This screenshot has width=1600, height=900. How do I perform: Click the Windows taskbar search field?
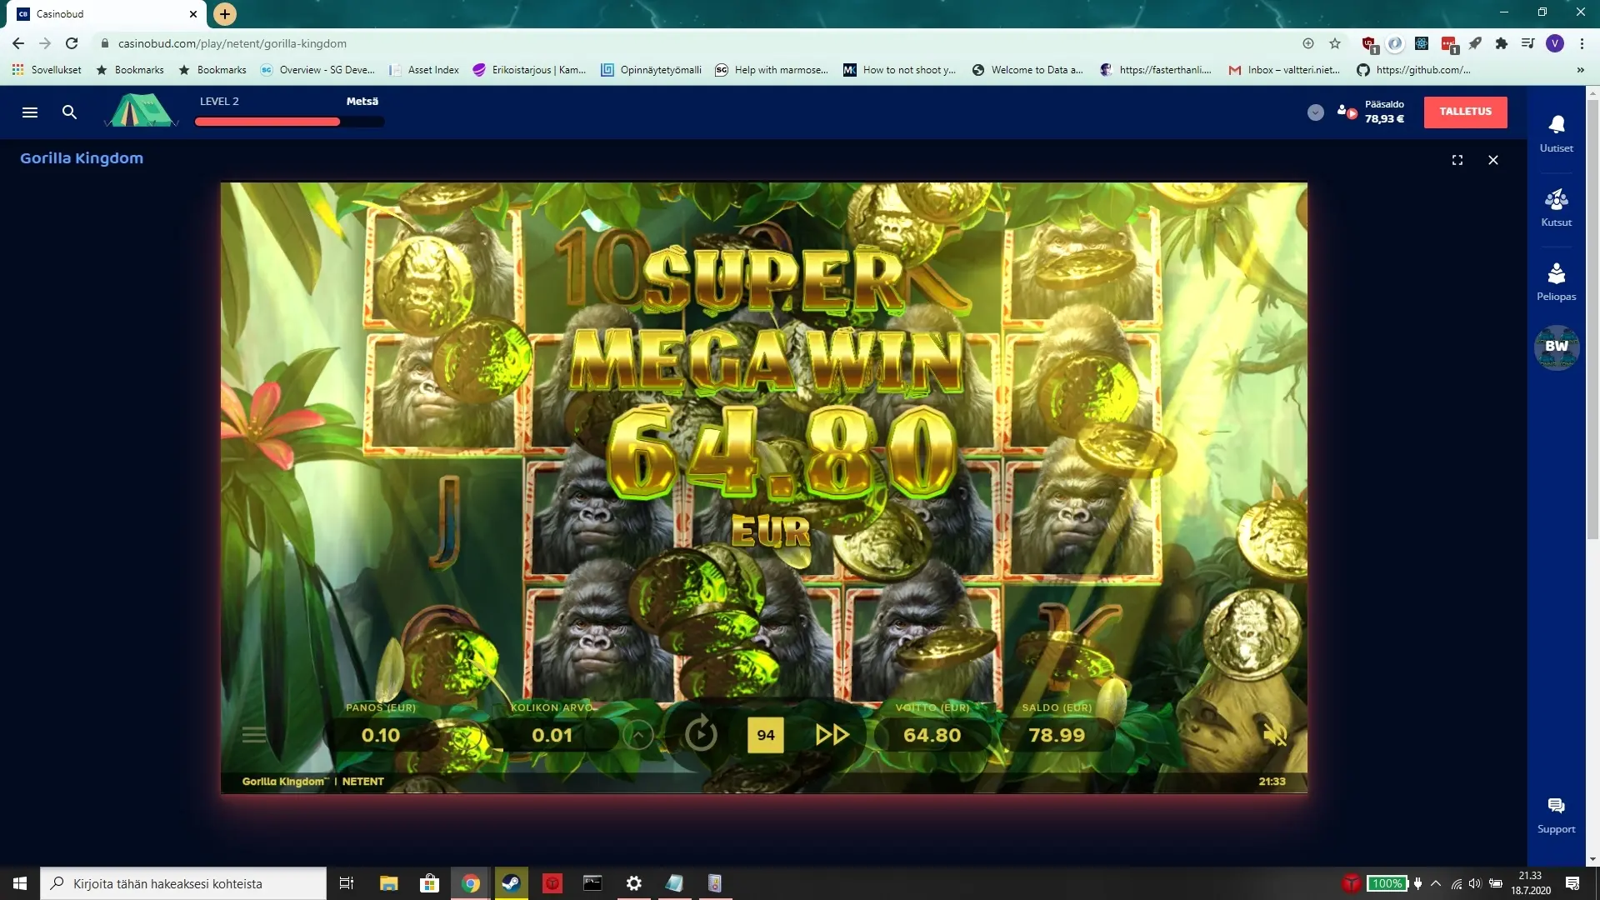pos(183,883)
